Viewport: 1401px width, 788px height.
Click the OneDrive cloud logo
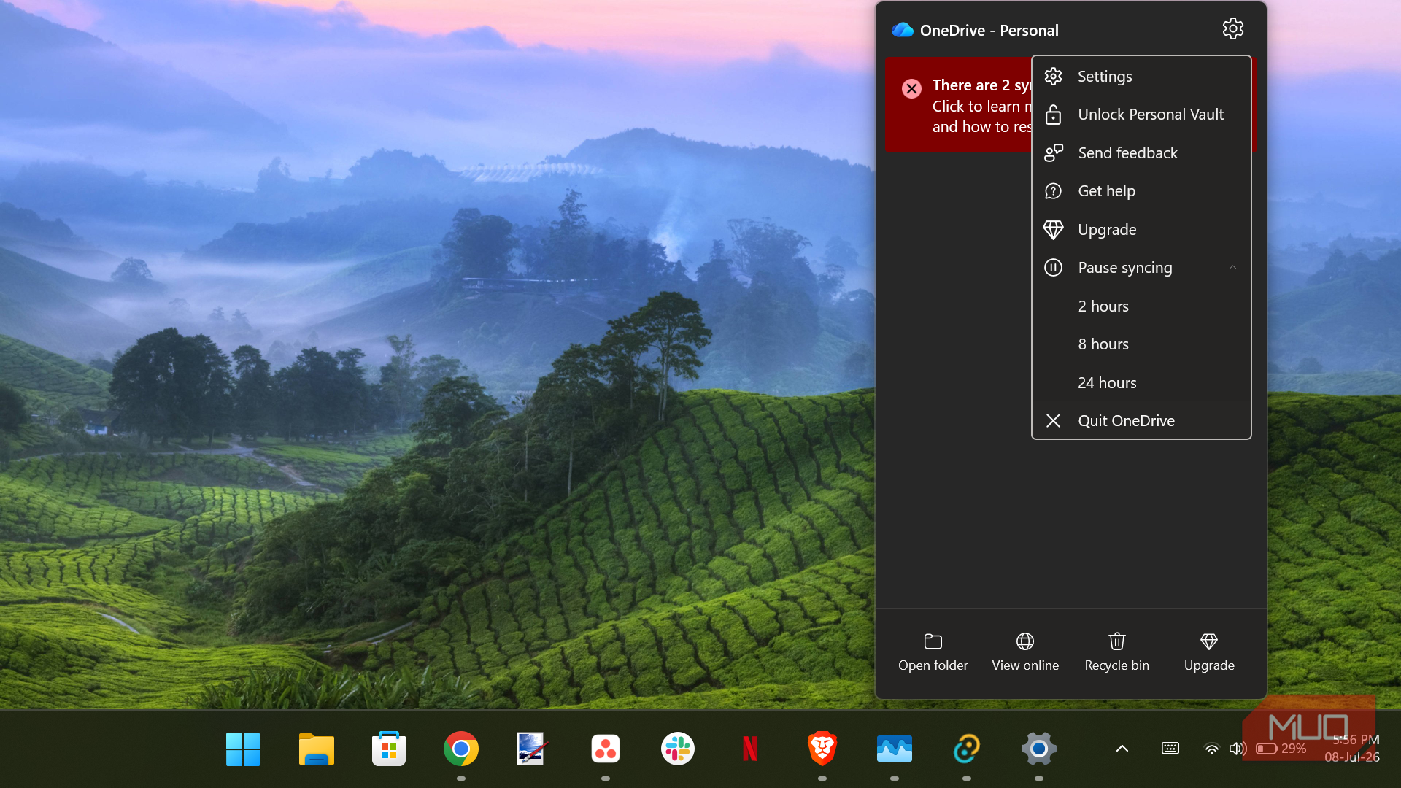click(903, 30)
